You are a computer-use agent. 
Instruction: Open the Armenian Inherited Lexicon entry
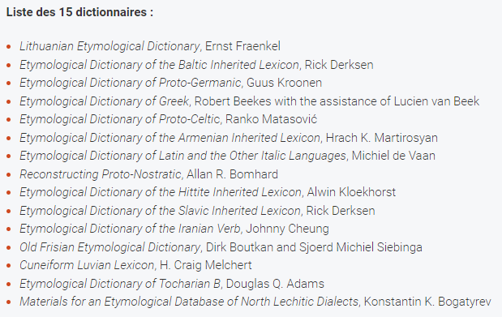click(x=170, y=138)
